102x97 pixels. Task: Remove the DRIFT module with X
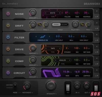[x=97, y=23]
